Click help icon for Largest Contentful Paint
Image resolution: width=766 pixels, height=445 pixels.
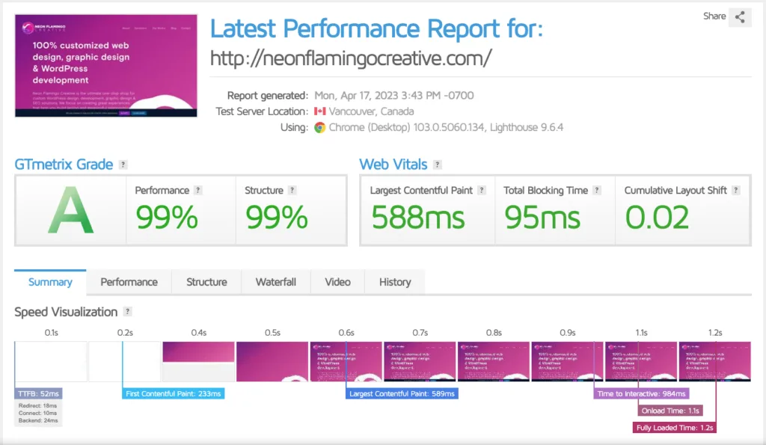[482, 191]
